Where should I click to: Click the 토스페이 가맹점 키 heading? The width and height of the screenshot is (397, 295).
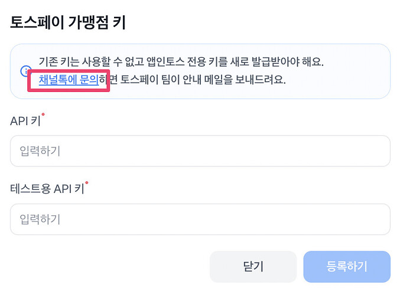pyautogui.click(x=68, y=23)
